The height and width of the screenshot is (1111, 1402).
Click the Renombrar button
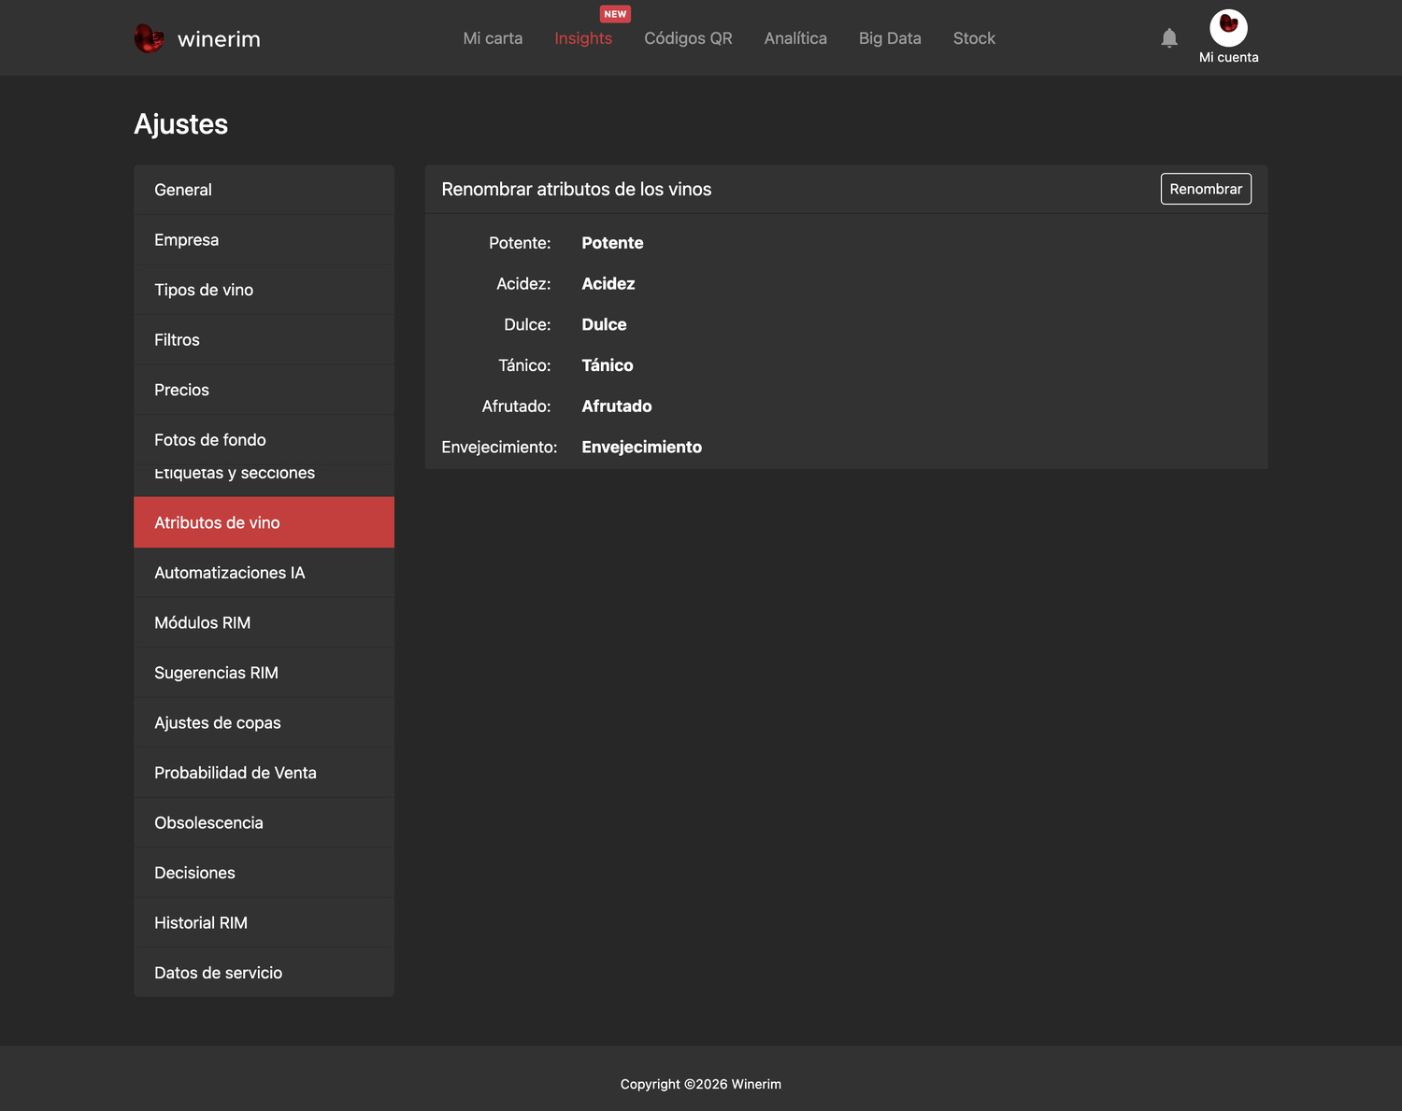(1206, 189)
